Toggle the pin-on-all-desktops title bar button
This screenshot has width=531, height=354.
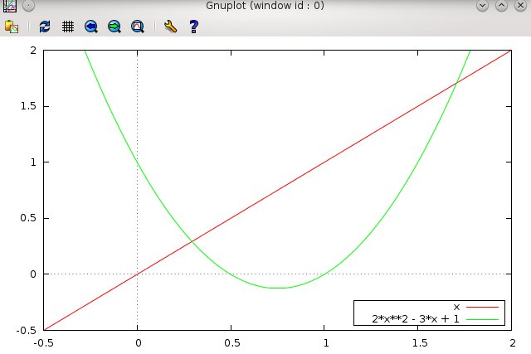click(x=28, y=6)
